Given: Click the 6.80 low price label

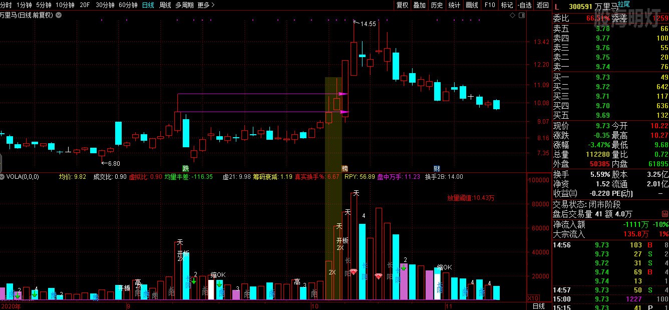Looking at the screenshot, I should [114, 163].
